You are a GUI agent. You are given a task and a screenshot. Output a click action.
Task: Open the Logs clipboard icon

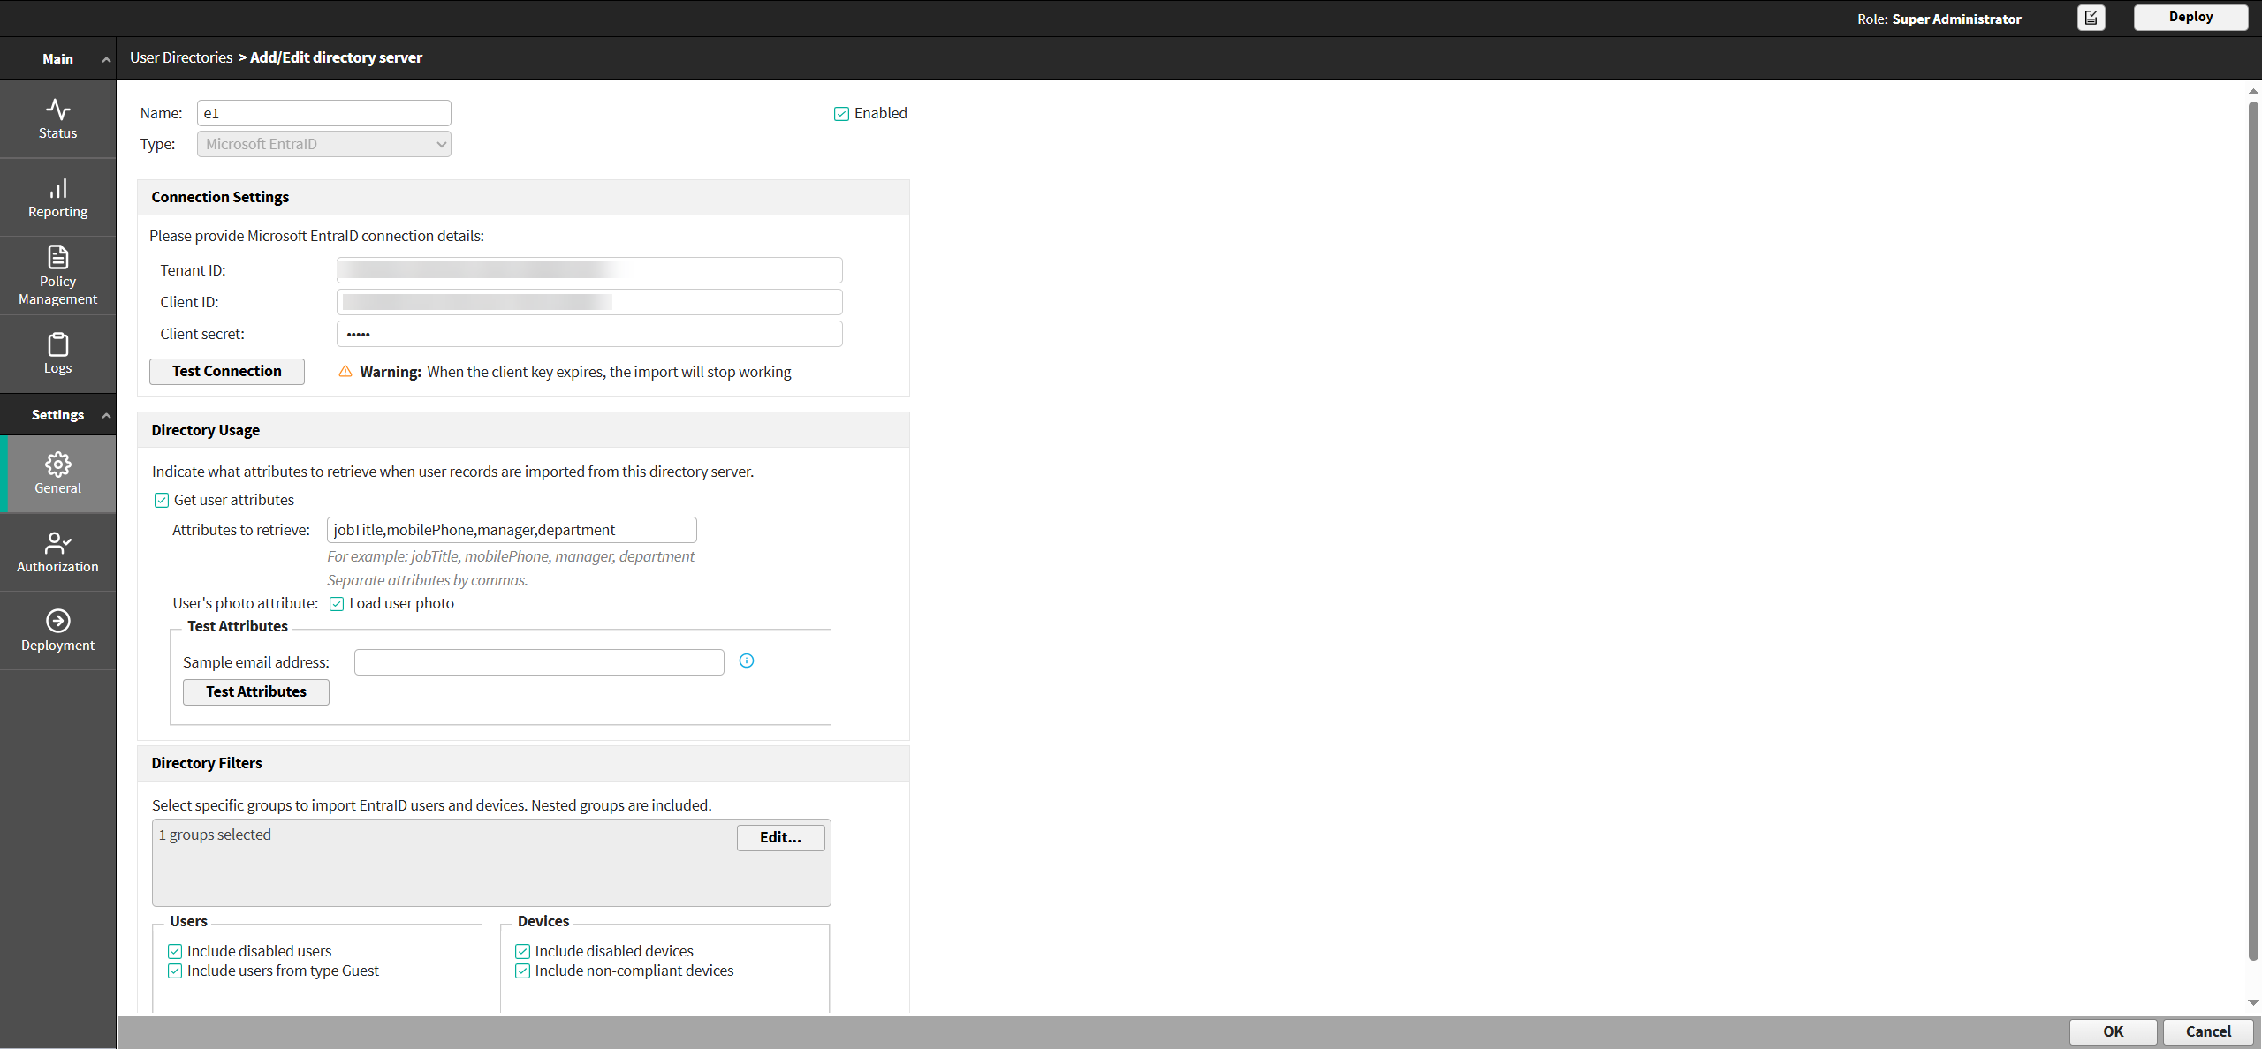(58, 344)
